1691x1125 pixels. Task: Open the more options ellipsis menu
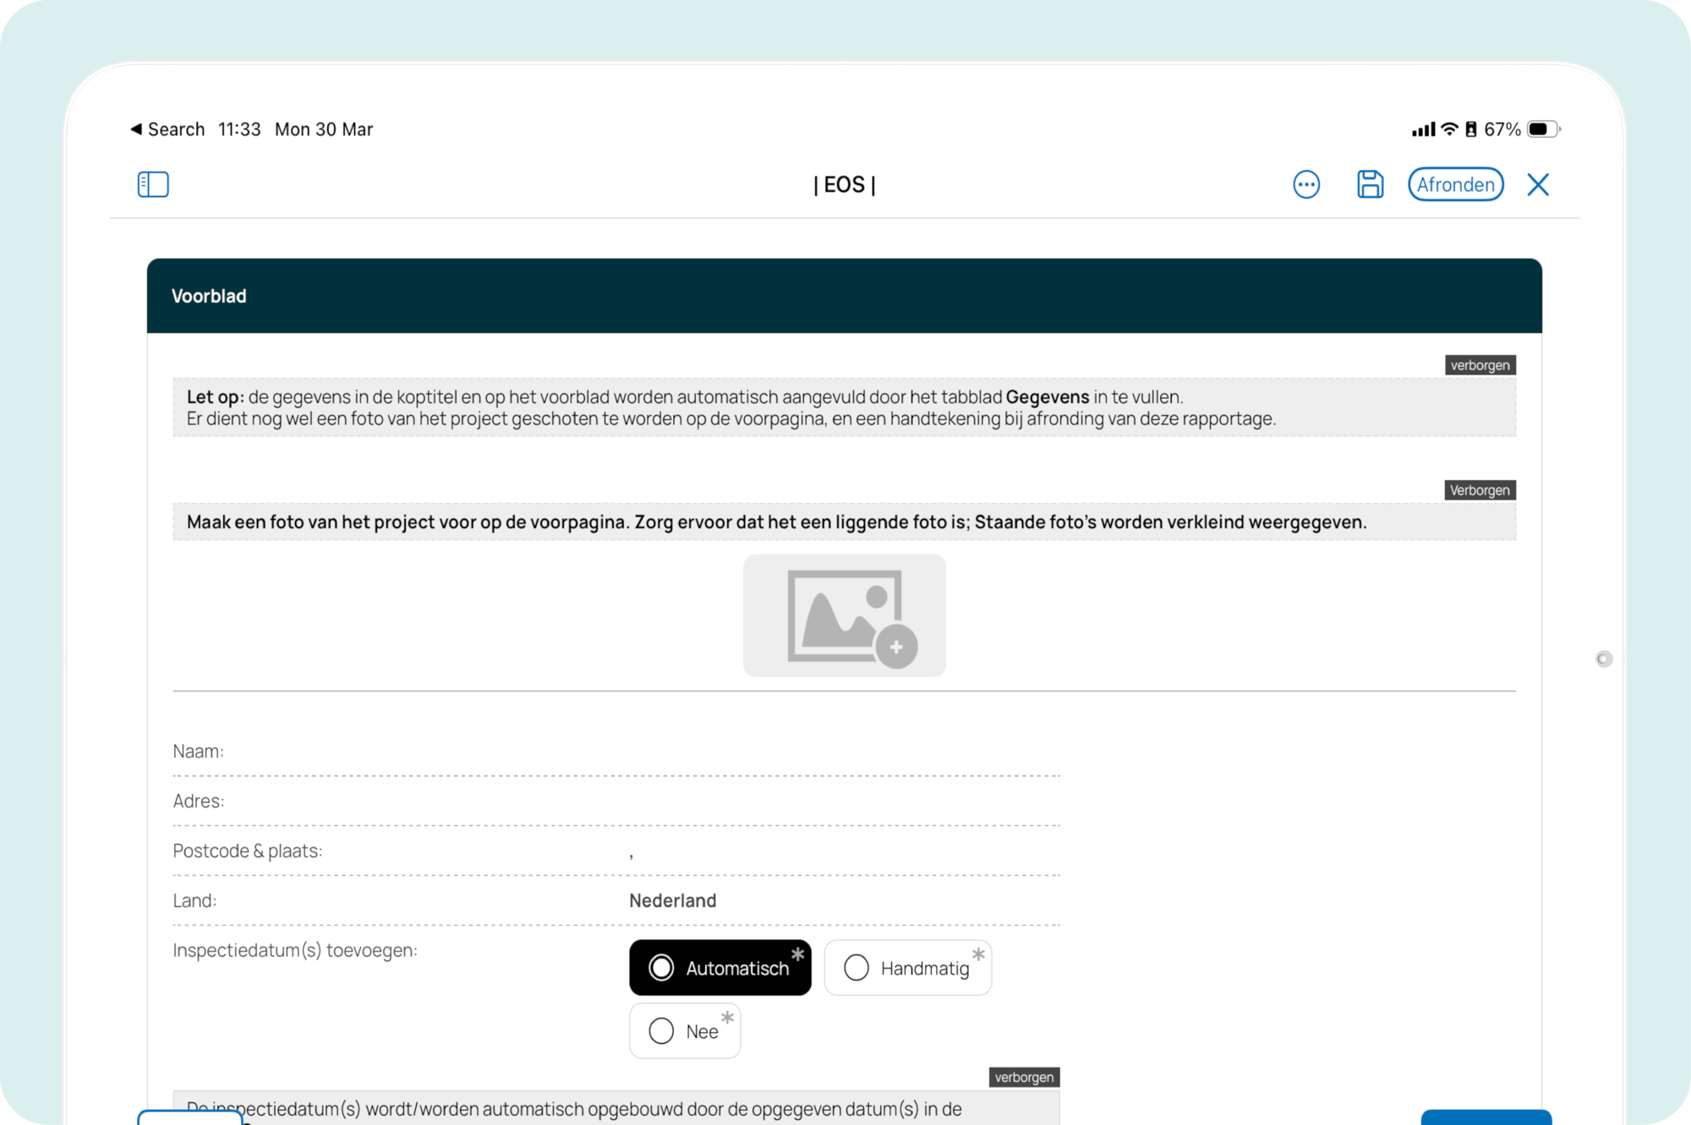tap(1306, 184)
